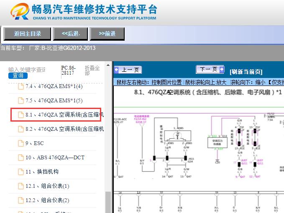284x213 pixels.
Task: Click 折叠全部 to collapse all
Action: [92, 70]
